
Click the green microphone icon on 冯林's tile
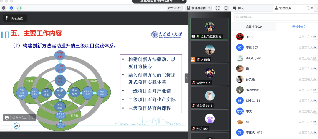click(198, 37)
